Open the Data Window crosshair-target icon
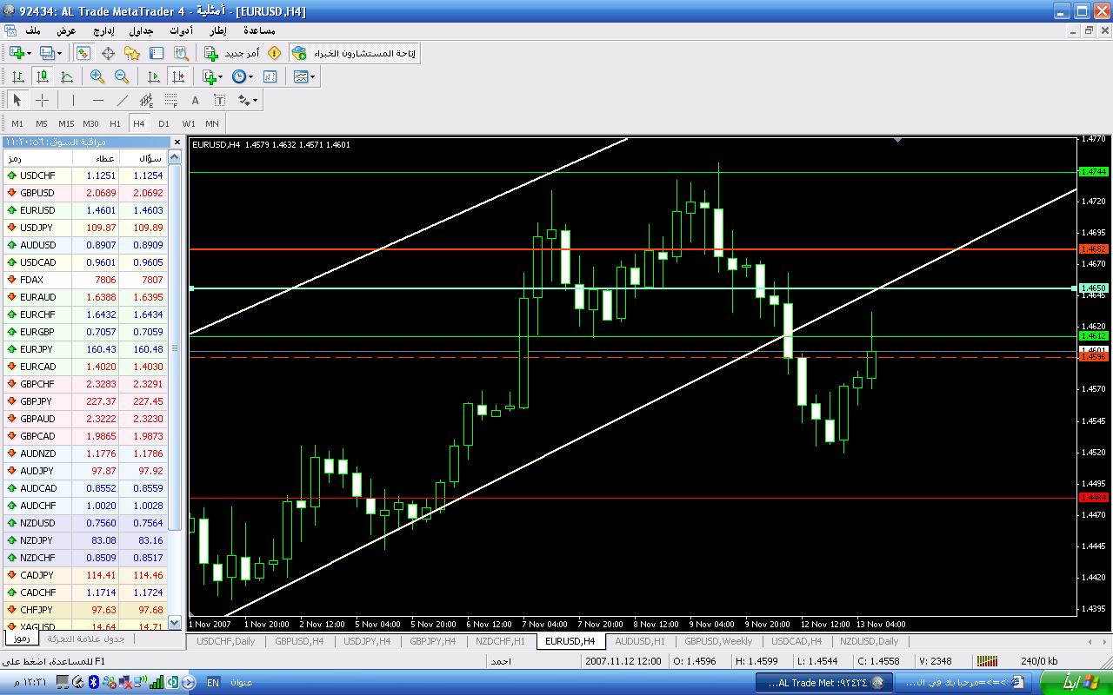 pyautogui.click(x=108, y=53)
